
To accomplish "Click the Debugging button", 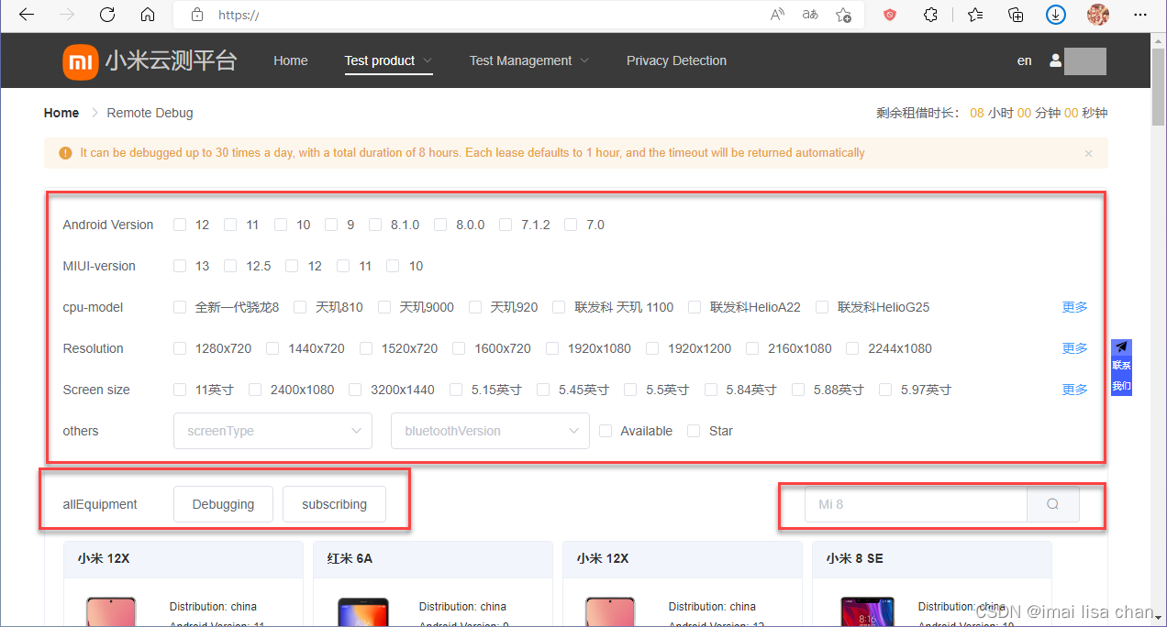I will [223, 504].
